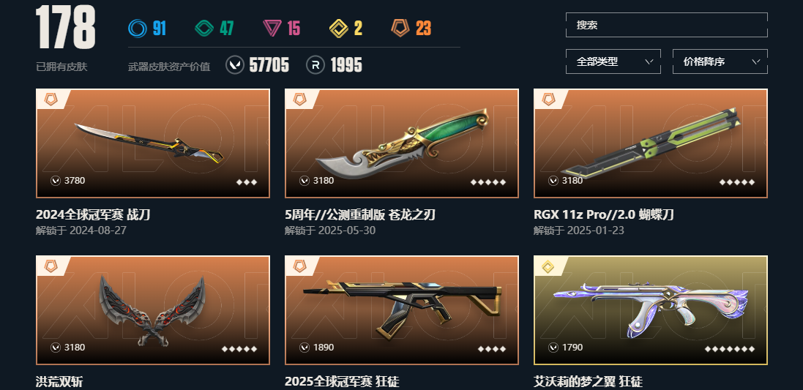Open the 洪荒双斩 dual blades skin card
The width and height of the screenshot is (803, 390).
pos(152,310)
